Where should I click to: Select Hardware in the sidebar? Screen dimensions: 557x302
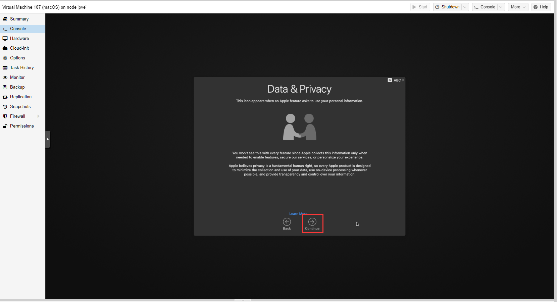19,39
